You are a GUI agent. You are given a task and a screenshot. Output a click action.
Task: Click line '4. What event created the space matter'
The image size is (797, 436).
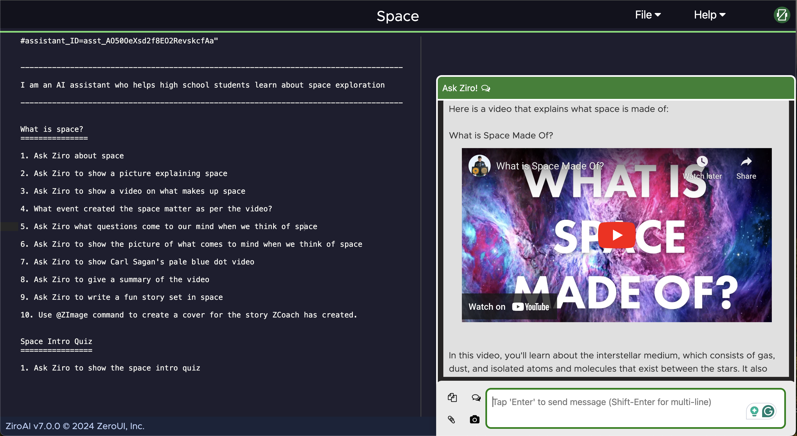pyautogui.click(x=146, y=209)
